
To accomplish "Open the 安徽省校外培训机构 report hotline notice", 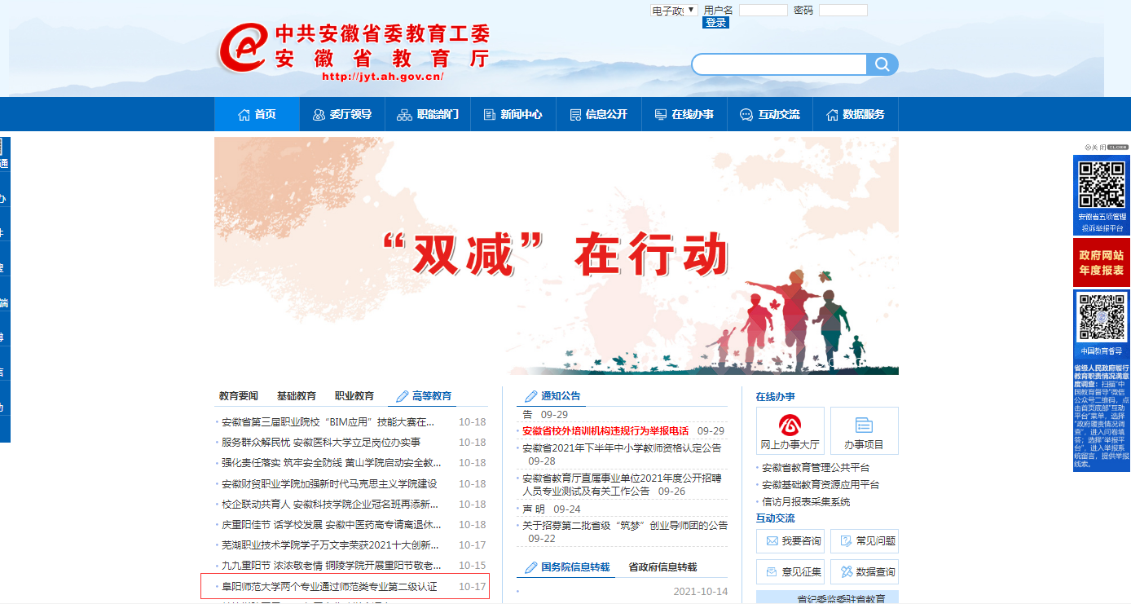I will [x=605, y=431].
